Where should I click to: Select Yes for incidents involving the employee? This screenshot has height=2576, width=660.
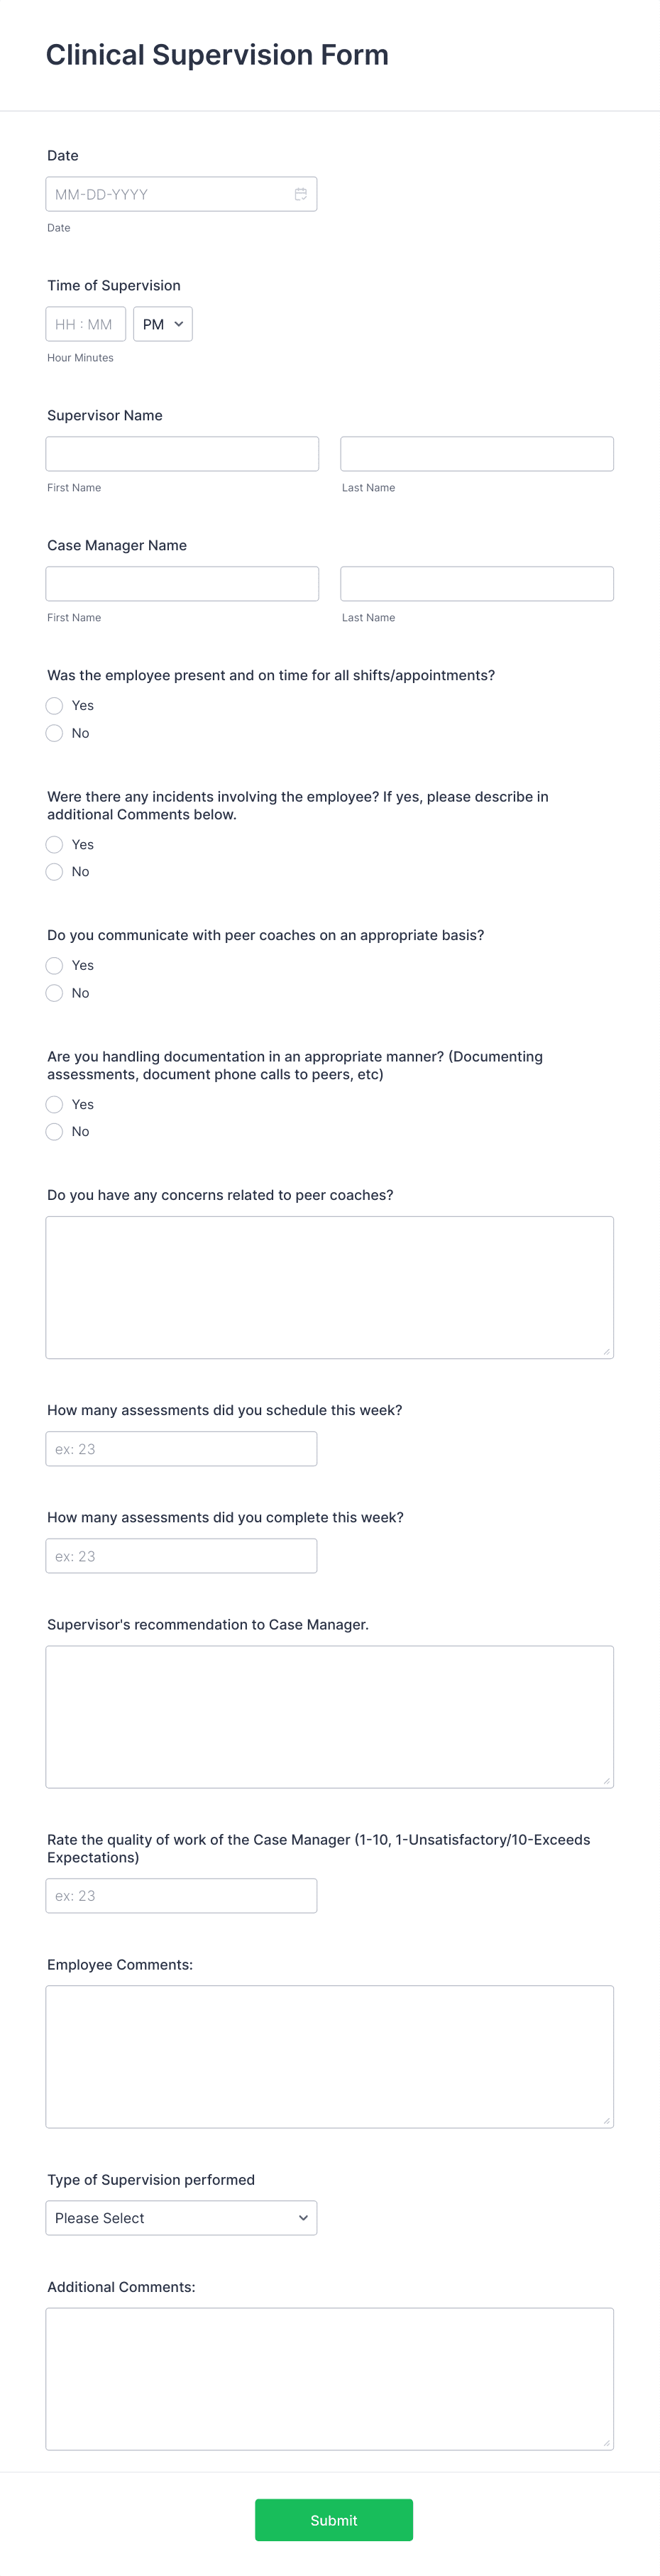point(54,844)
